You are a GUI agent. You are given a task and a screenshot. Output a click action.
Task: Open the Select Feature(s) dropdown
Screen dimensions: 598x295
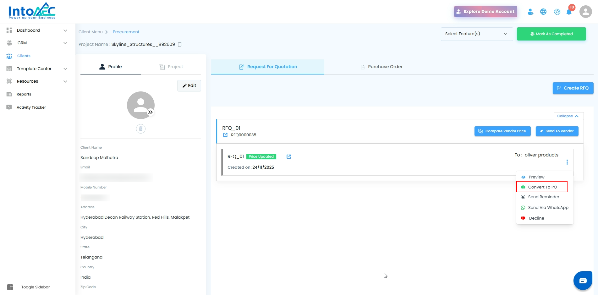(x=477, y=34)
